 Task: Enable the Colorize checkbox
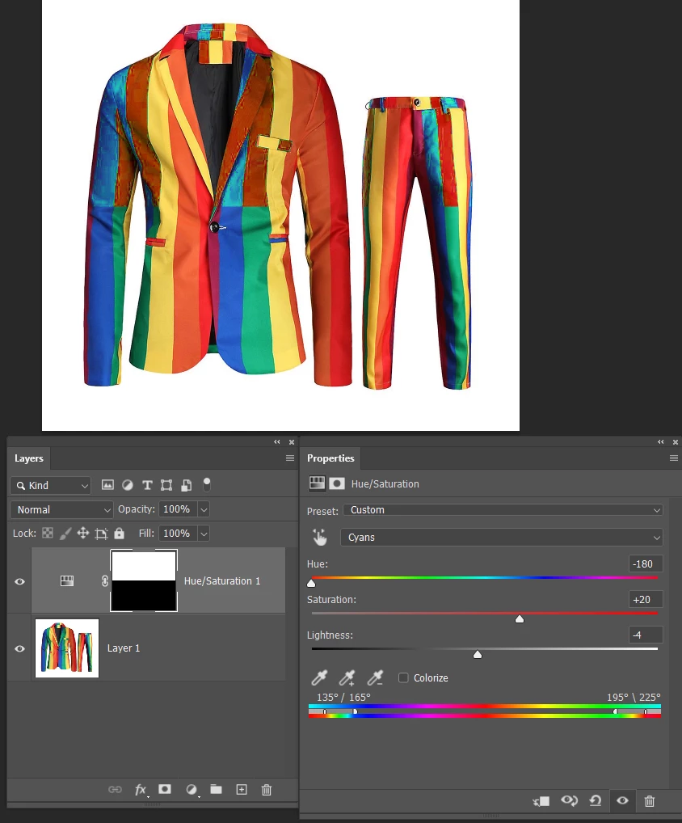pos(403,677)
